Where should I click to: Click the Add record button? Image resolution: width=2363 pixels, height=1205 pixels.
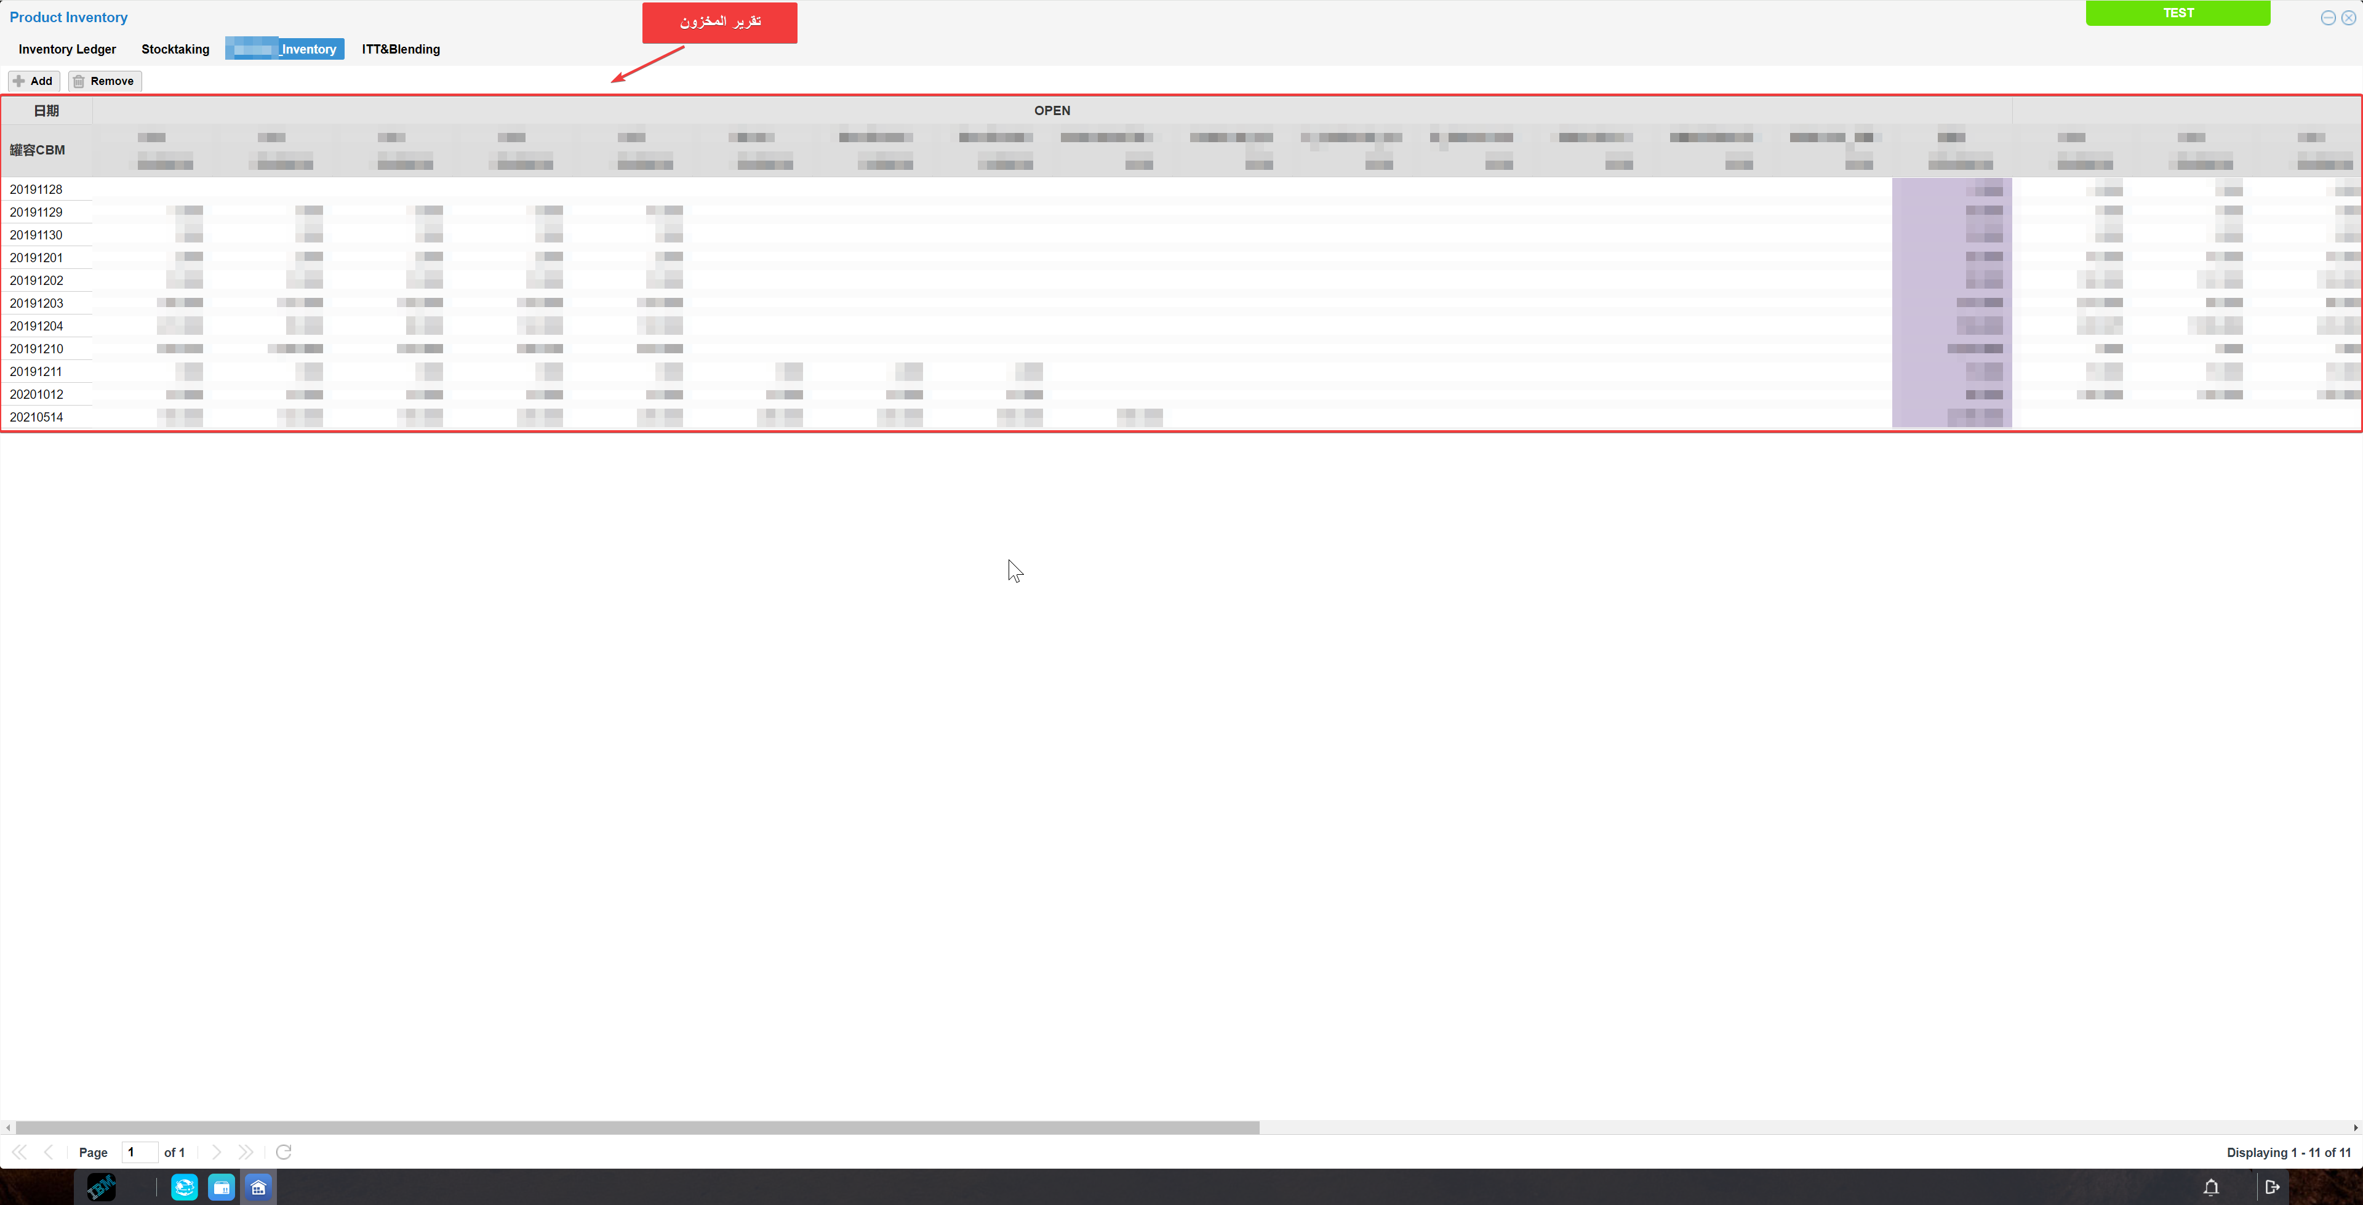coord(34,80)
